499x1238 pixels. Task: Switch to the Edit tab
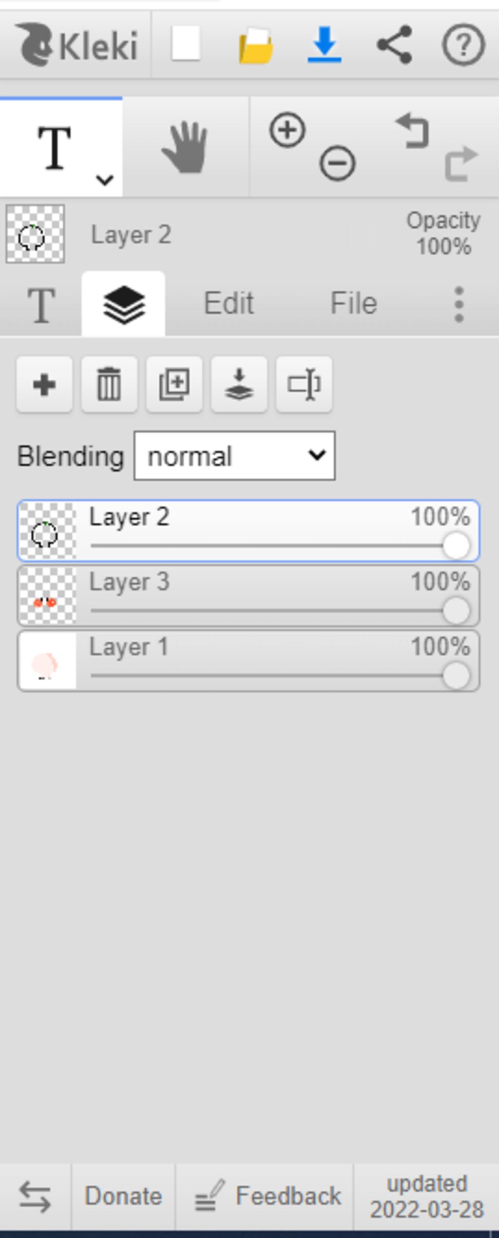coord(229,303)
